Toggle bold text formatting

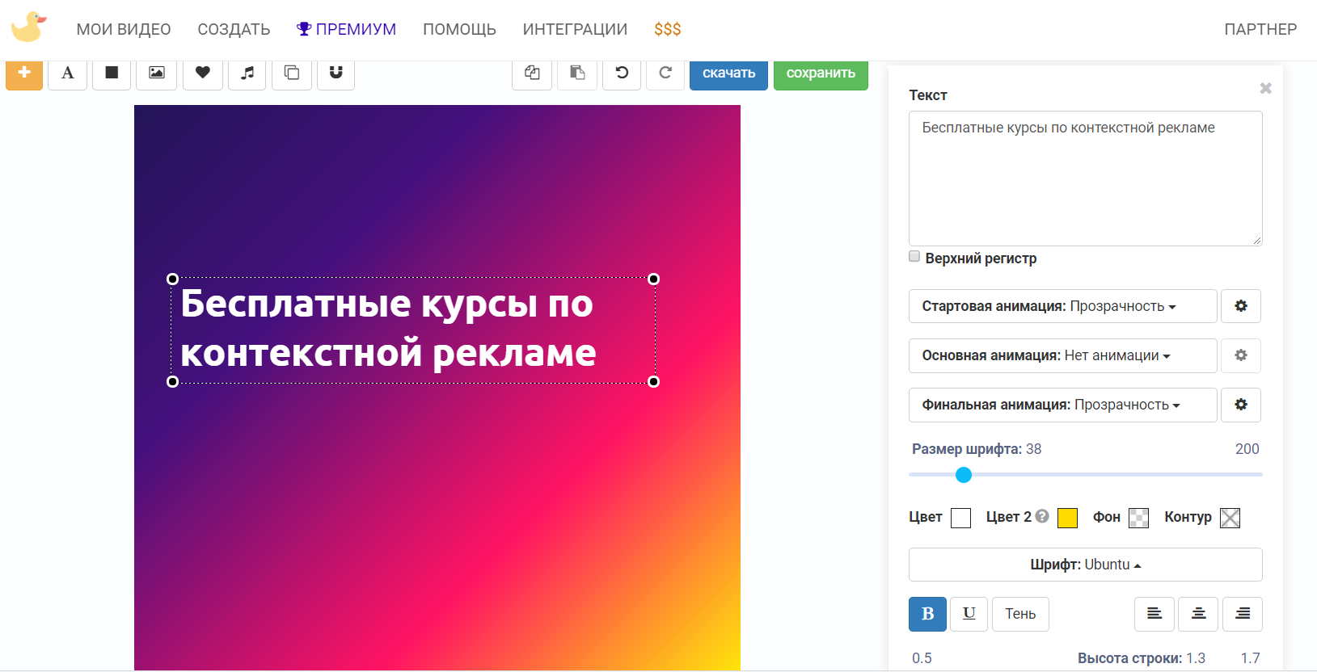pyautogui.click(x=927, y=614)
